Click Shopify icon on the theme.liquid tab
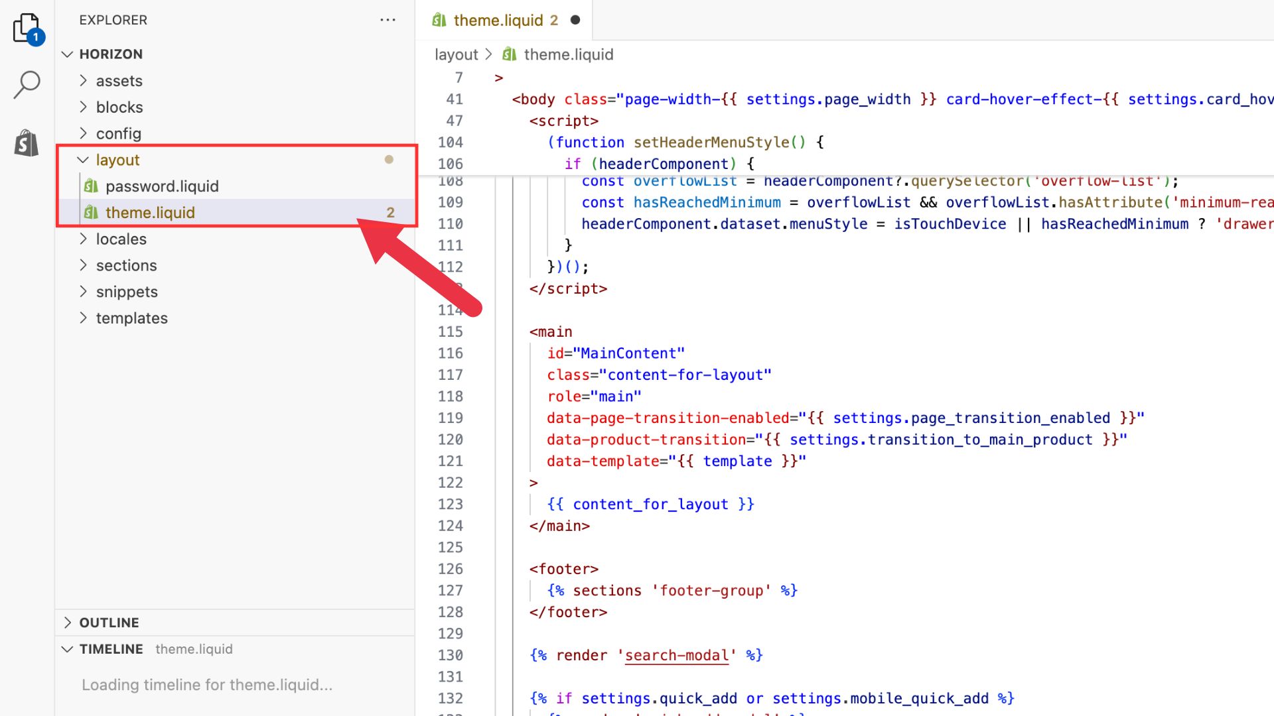Screen dimensions: 1274x716 [439, 20]
